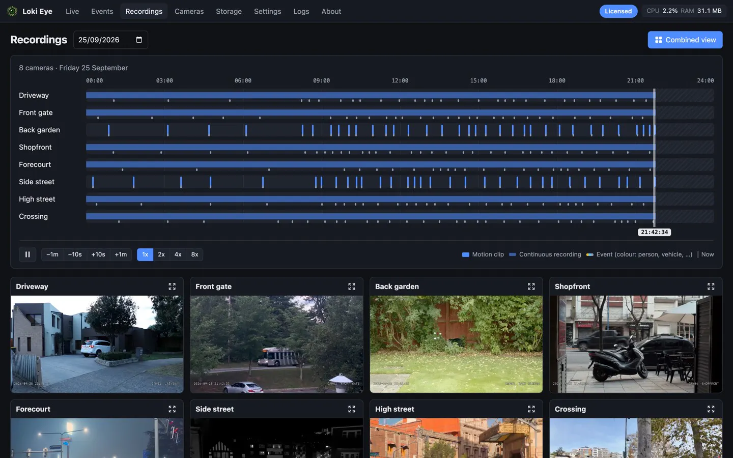Click the Event colour legend entry
The image size is (733, 458).
[639, 254]
